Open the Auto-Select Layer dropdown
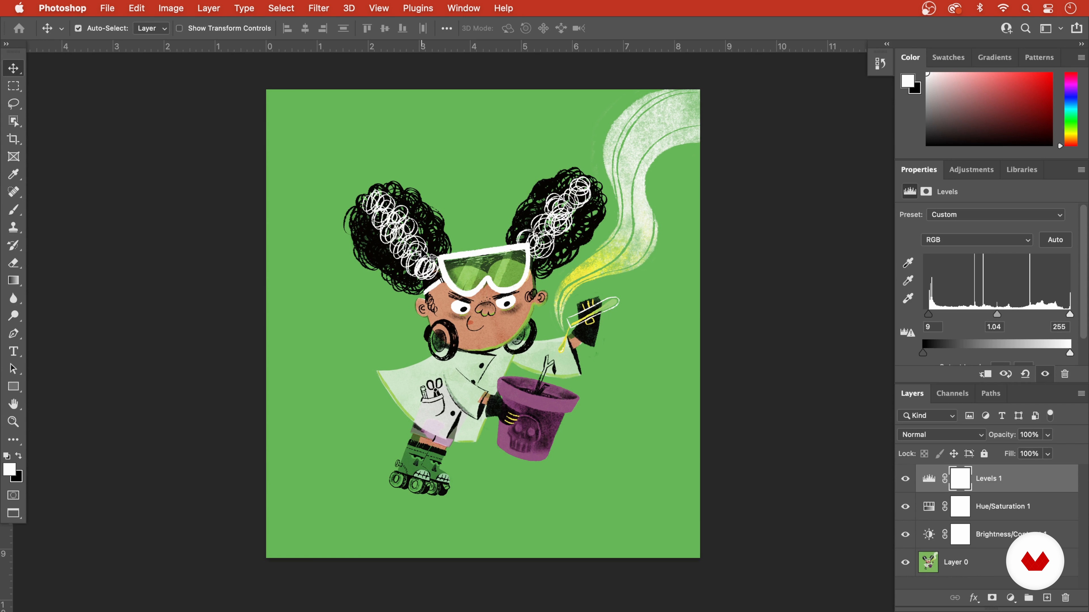The image size is (1089, 612). [151, 28]
